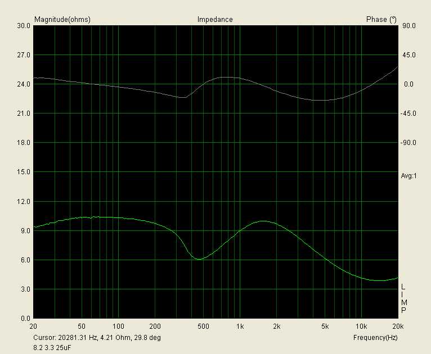Click the '-45.0' phase axis value
The width and height of the screenshot is (431, 354).
pos(408,114)
